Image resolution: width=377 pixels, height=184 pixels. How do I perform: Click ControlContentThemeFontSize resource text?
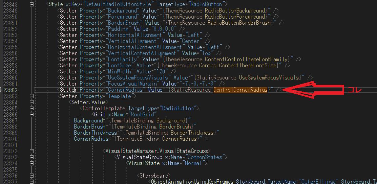[x=238, y=65]
